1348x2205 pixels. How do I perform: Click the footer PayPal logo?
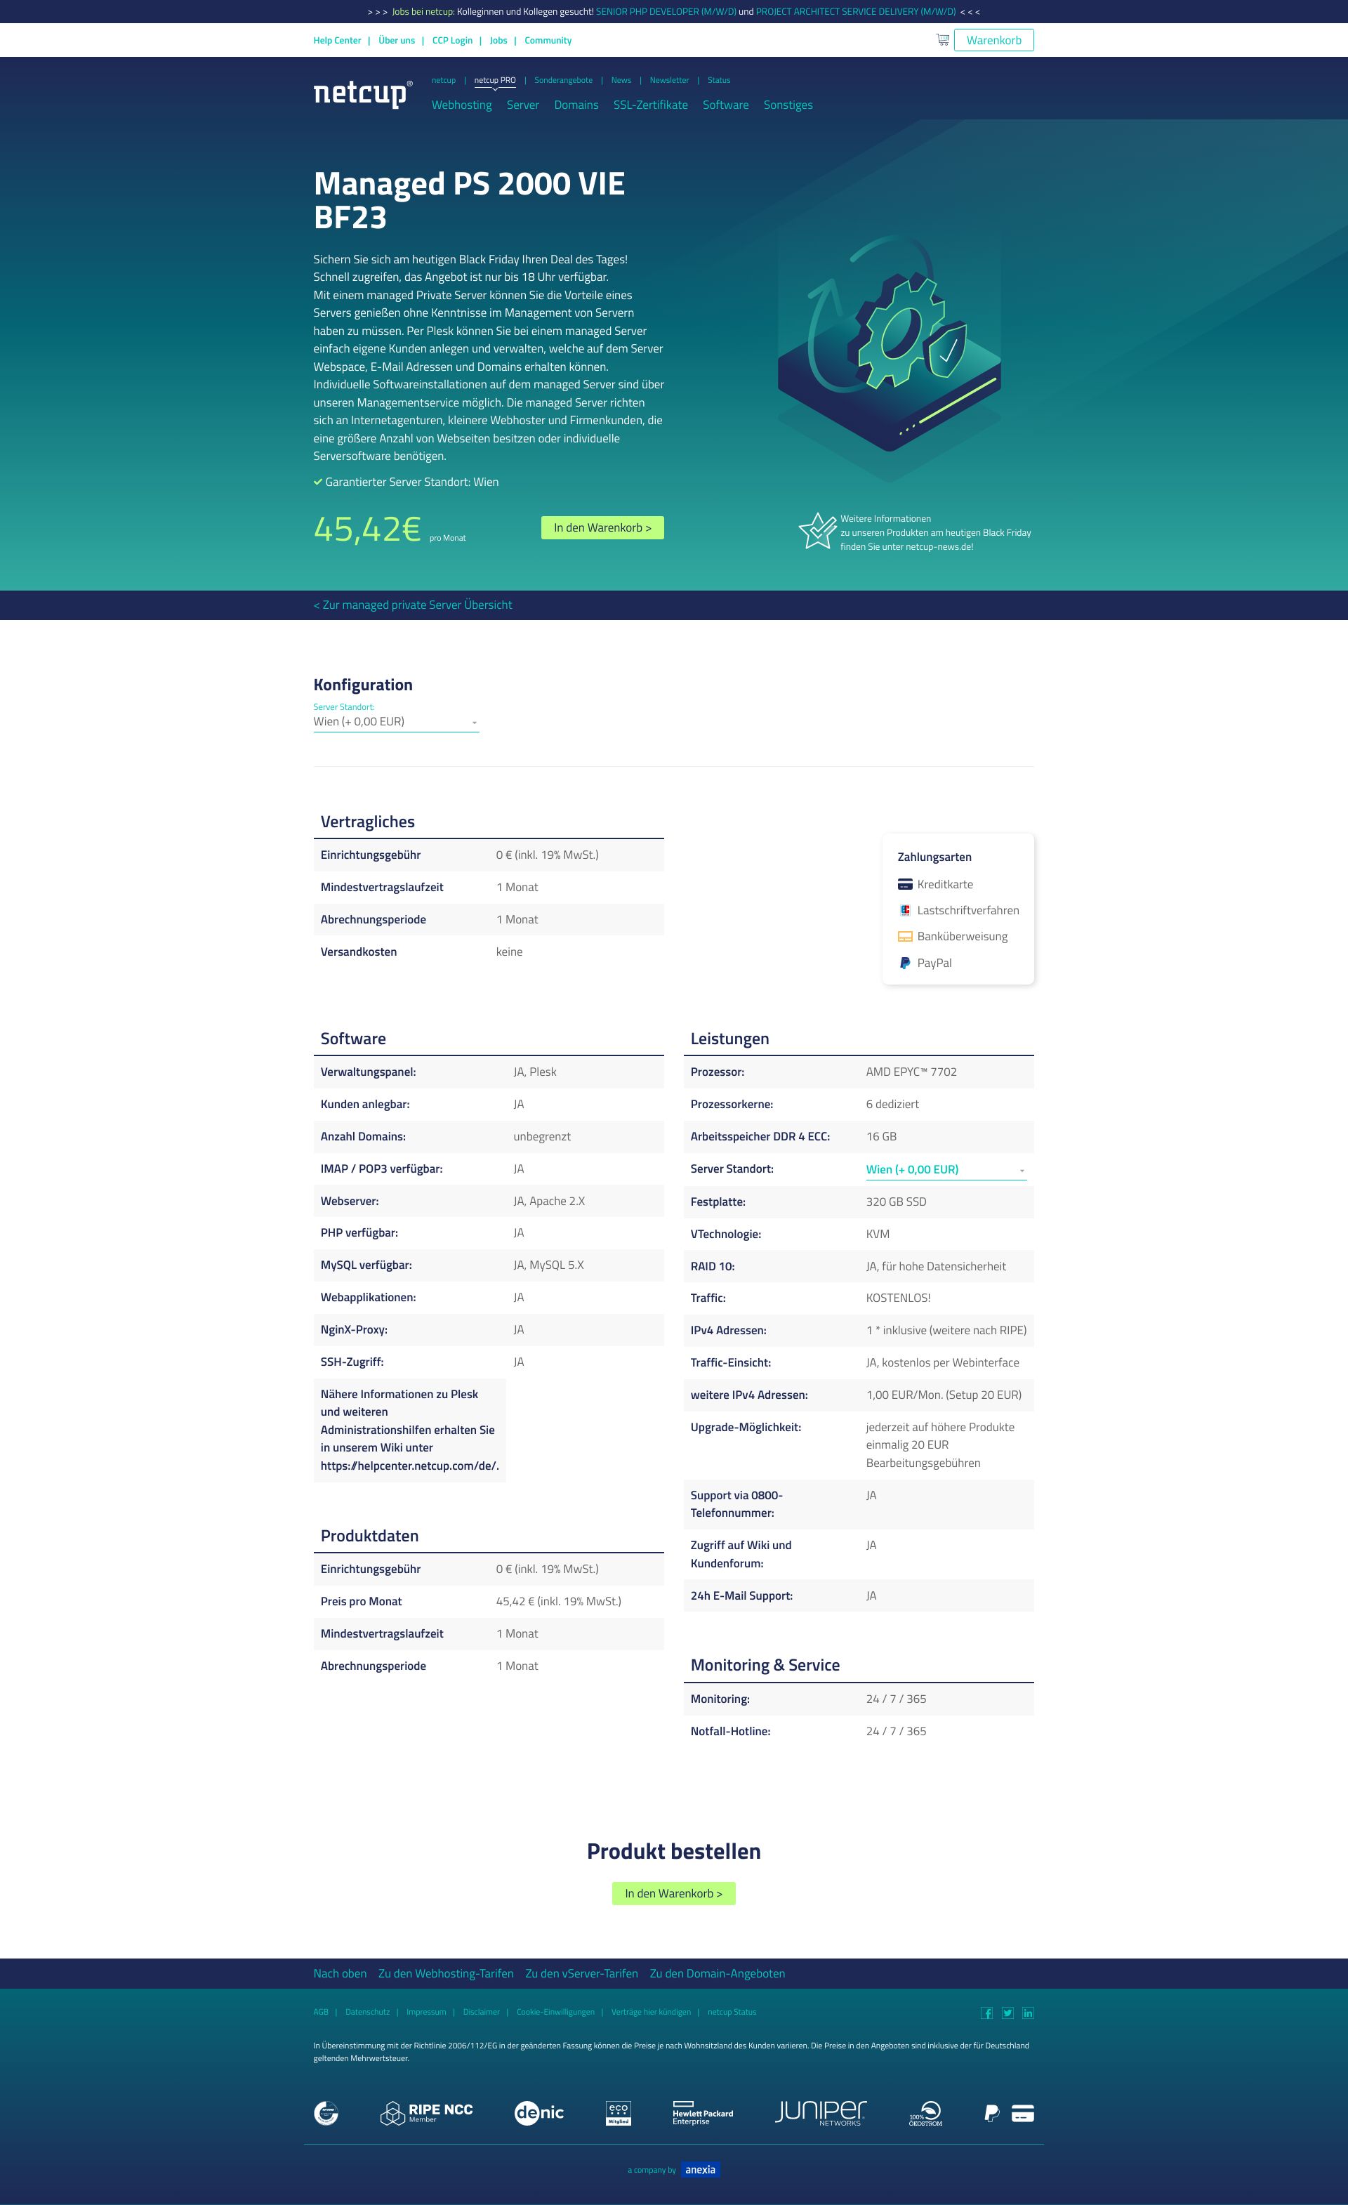(991, 2113)
